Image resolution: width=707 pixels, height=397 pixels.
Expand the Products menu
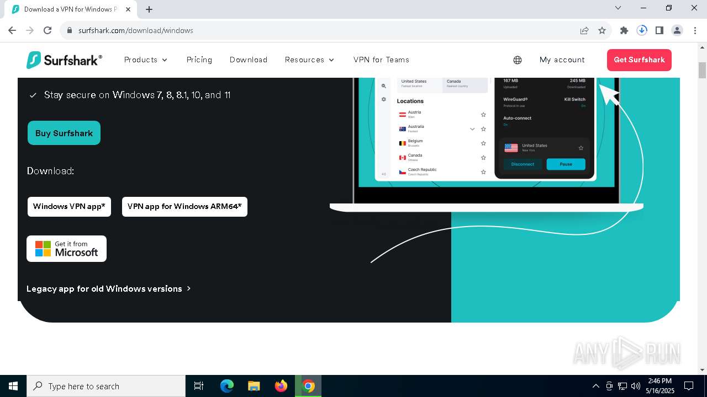point(146,60)
